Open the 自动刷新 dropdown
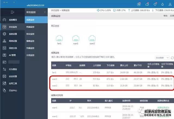 [x=162, y=58]
